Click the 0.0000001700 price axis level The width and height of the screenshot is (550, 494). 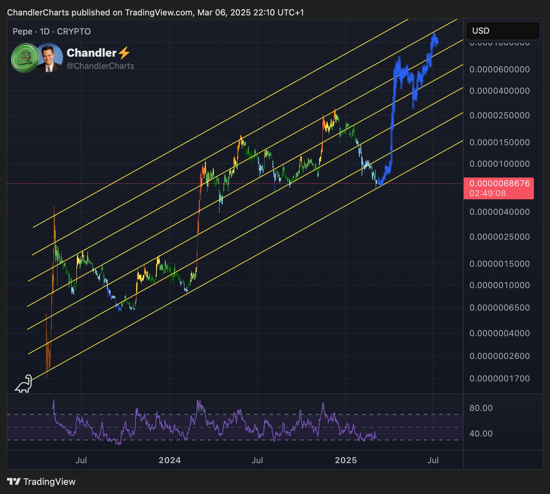point(499,379)
